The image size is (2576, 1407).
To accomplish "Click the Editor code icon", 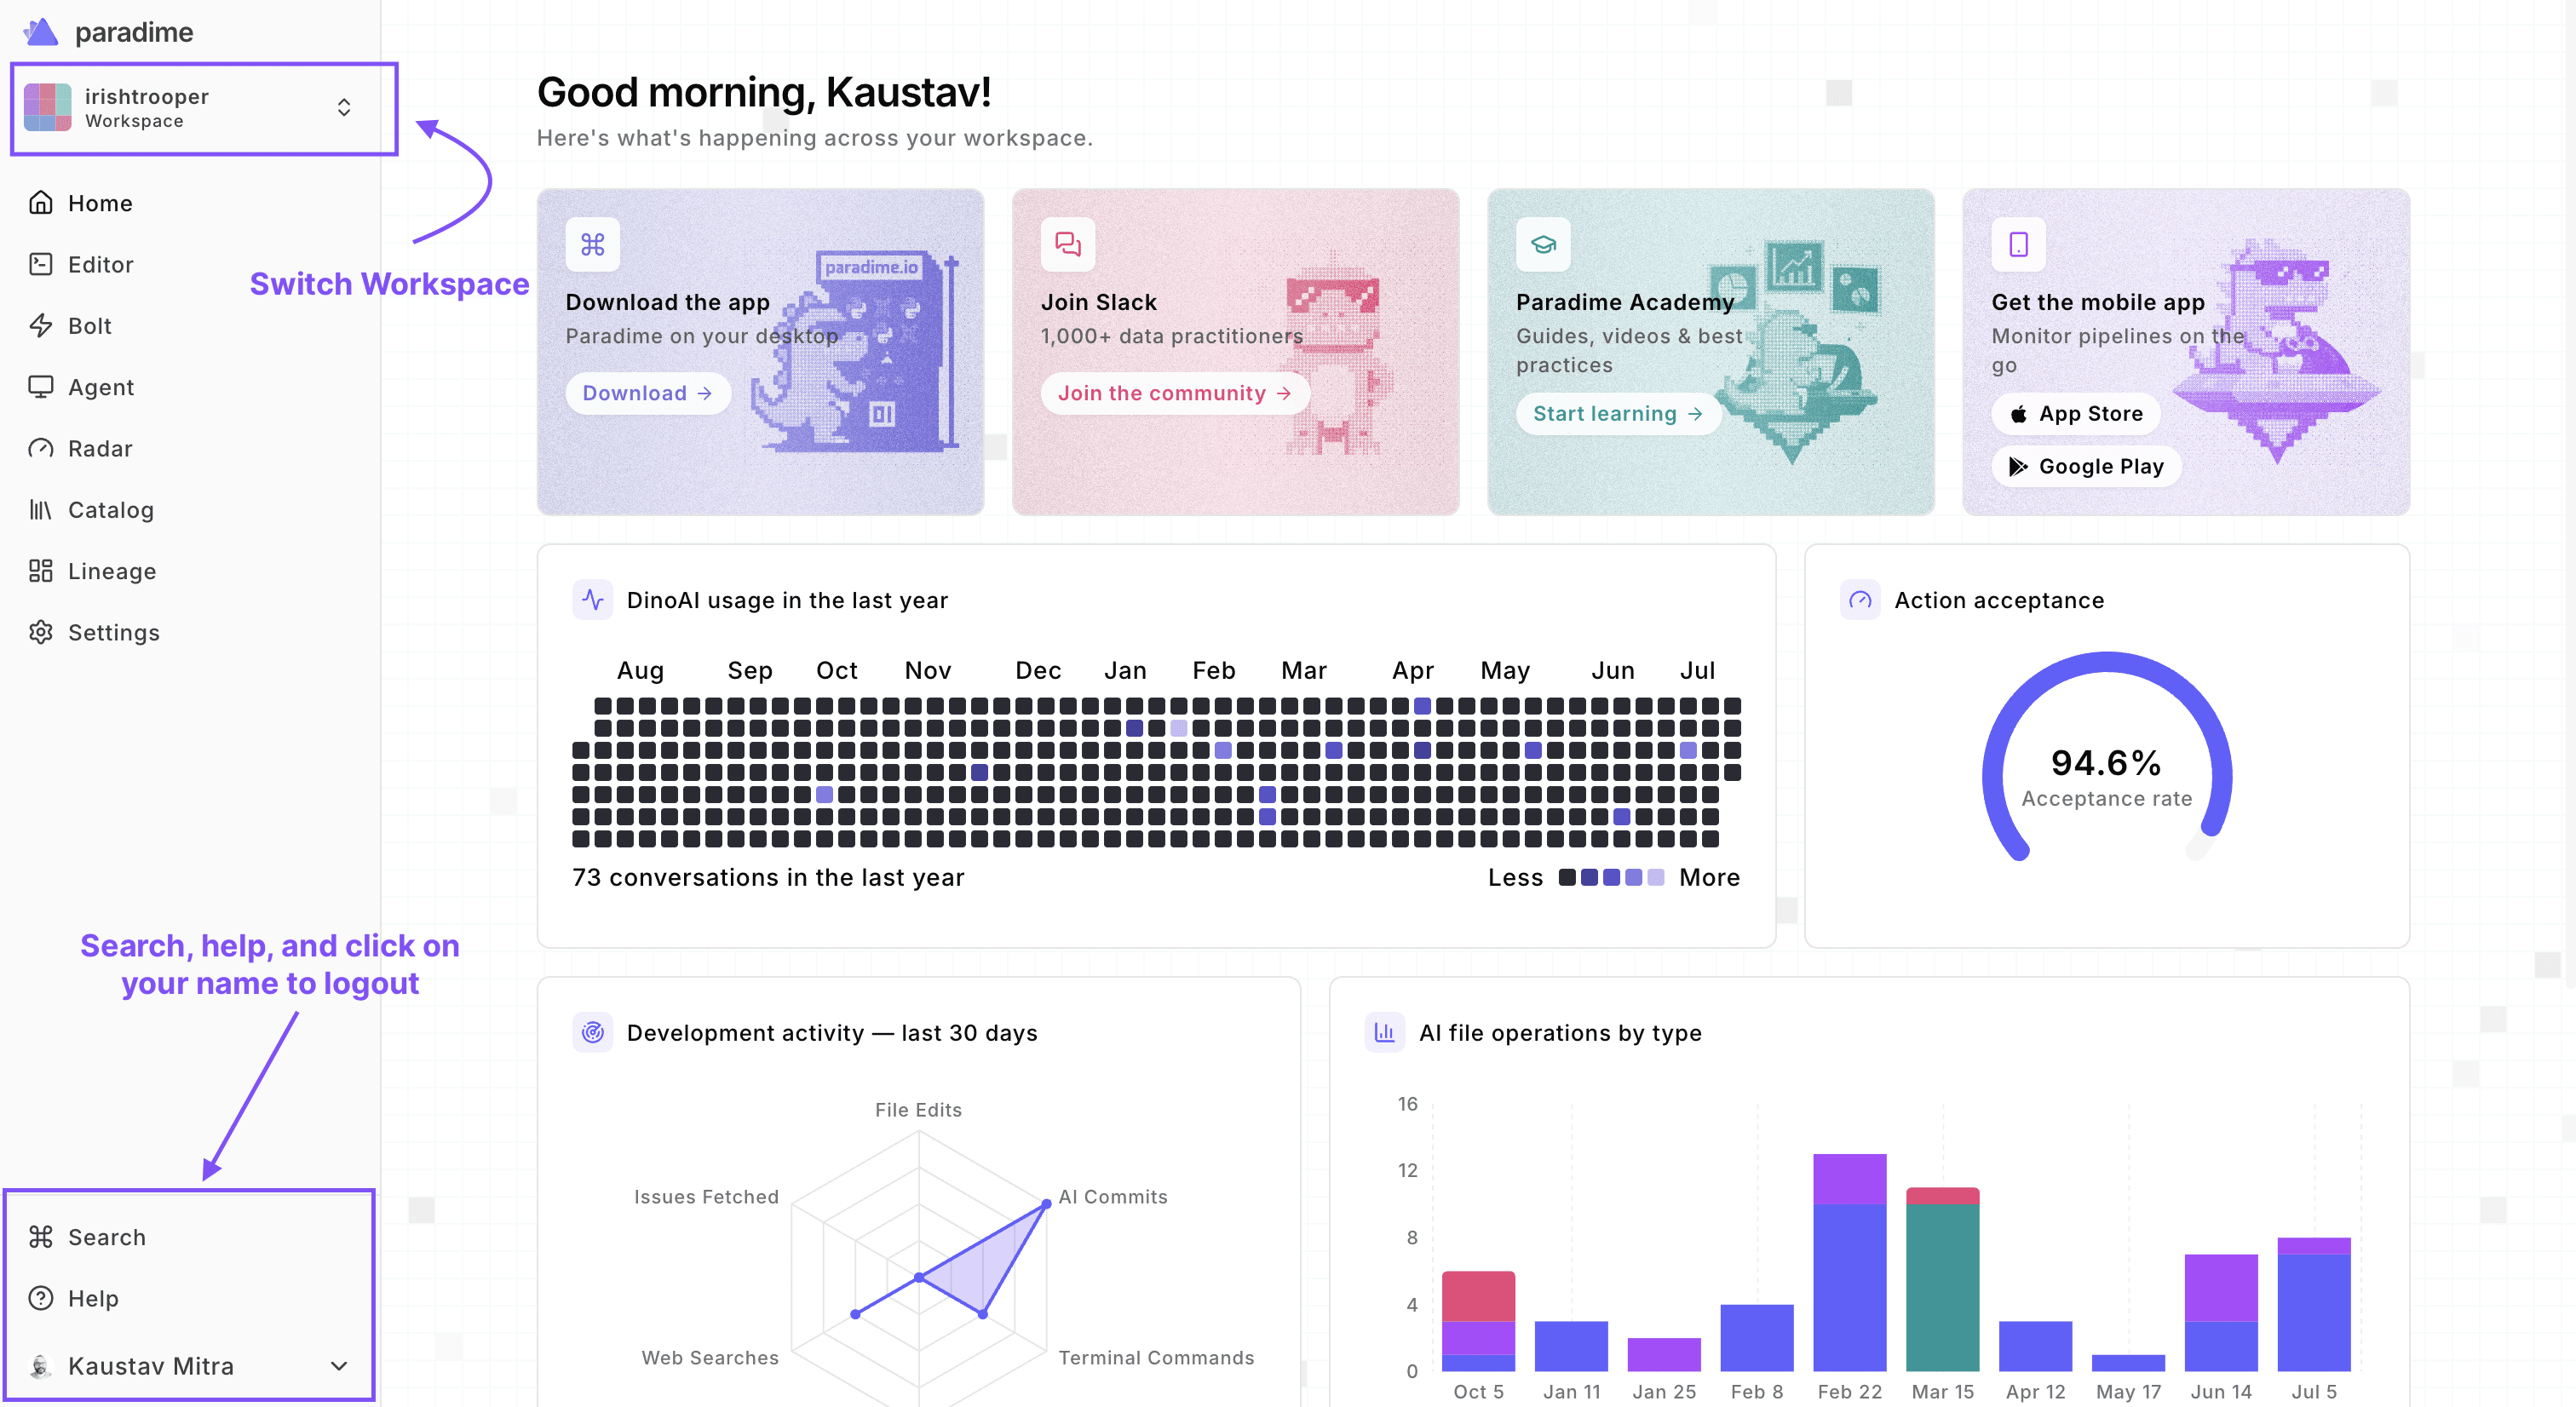I will (41, 264).
